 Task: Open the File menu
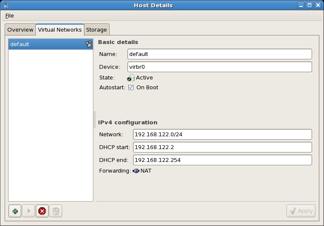(9, 16)
